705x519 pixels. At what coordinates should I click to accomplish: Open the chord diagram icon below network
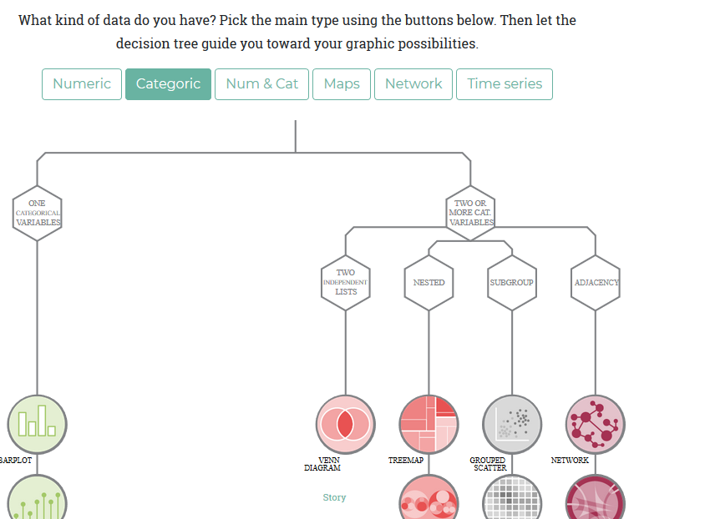(596, 497)
